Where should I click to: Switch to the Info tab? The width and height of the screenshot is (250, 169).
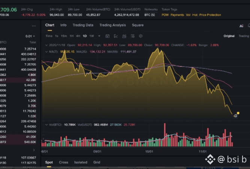coord(63,25)
